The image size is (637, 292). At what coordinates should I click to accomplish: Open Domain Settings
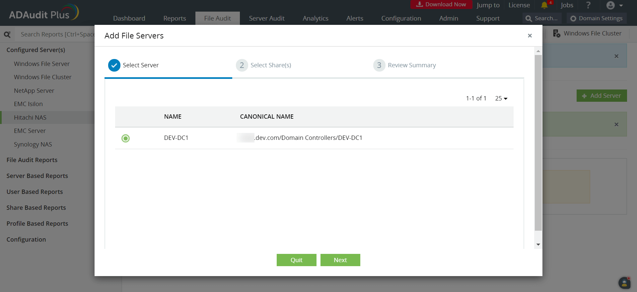597,19
